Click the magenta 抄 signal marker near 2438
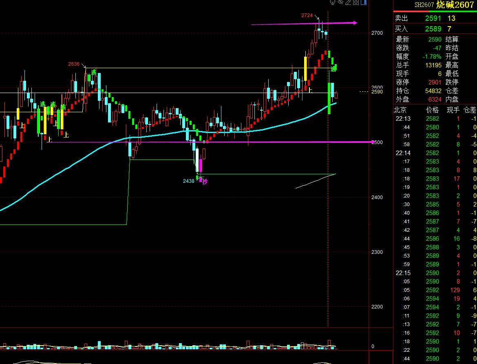 [x=205, y=182]
